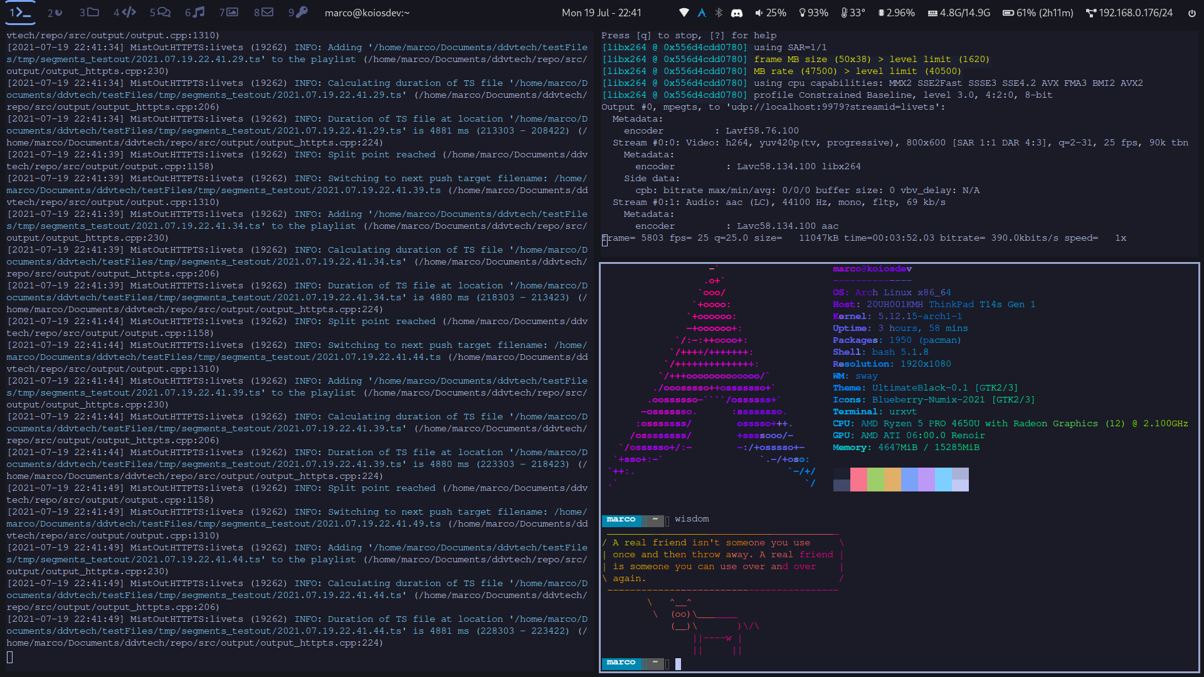Click the green neofetch color block
Screen dimensions: 1204x677
(875, 480)
